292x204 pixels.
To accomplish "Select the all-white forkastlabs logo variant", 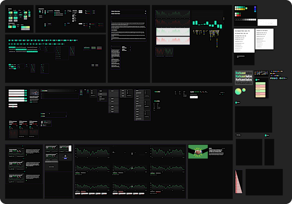I will coord(244,80).
